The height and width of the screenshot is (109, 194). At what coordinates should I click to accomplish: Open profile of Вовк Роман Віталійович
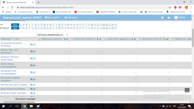[x=13, y=89]
